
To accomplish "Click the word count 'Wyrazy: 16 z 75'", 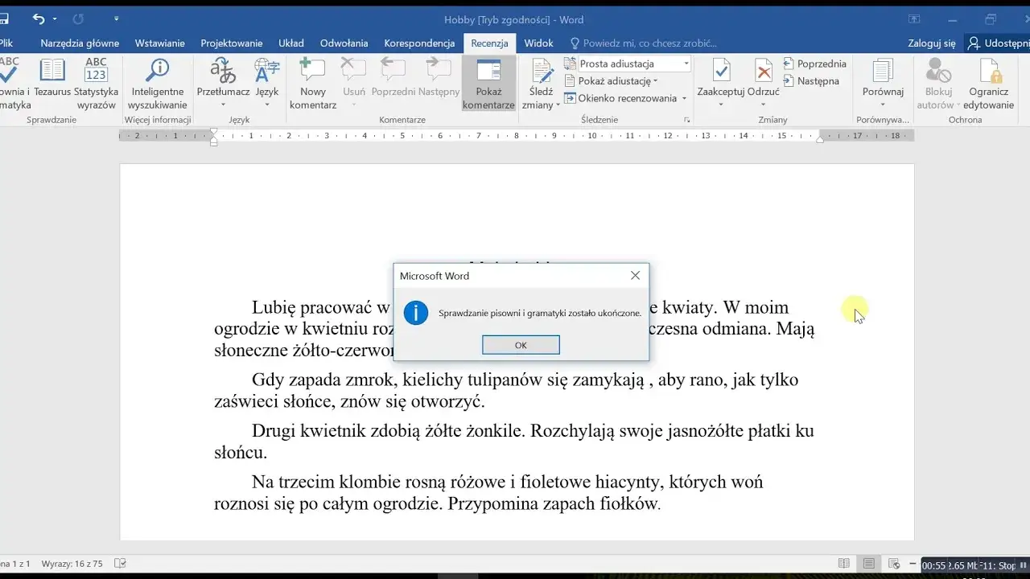I will point(72,564).
